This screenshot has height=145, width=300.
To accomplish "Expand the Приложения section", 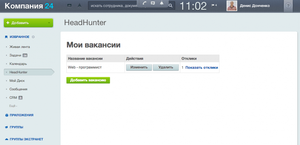I will point(21,115).
